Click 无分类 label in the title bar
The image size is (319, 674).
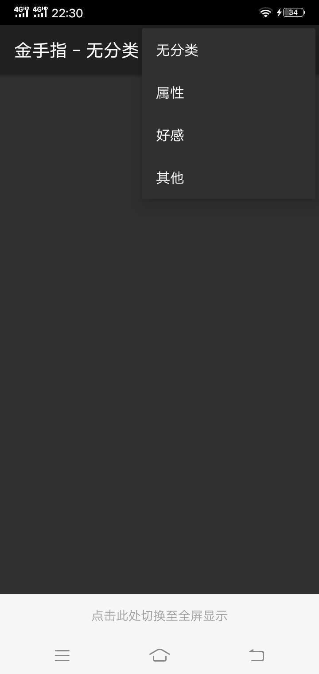[113, 50]
